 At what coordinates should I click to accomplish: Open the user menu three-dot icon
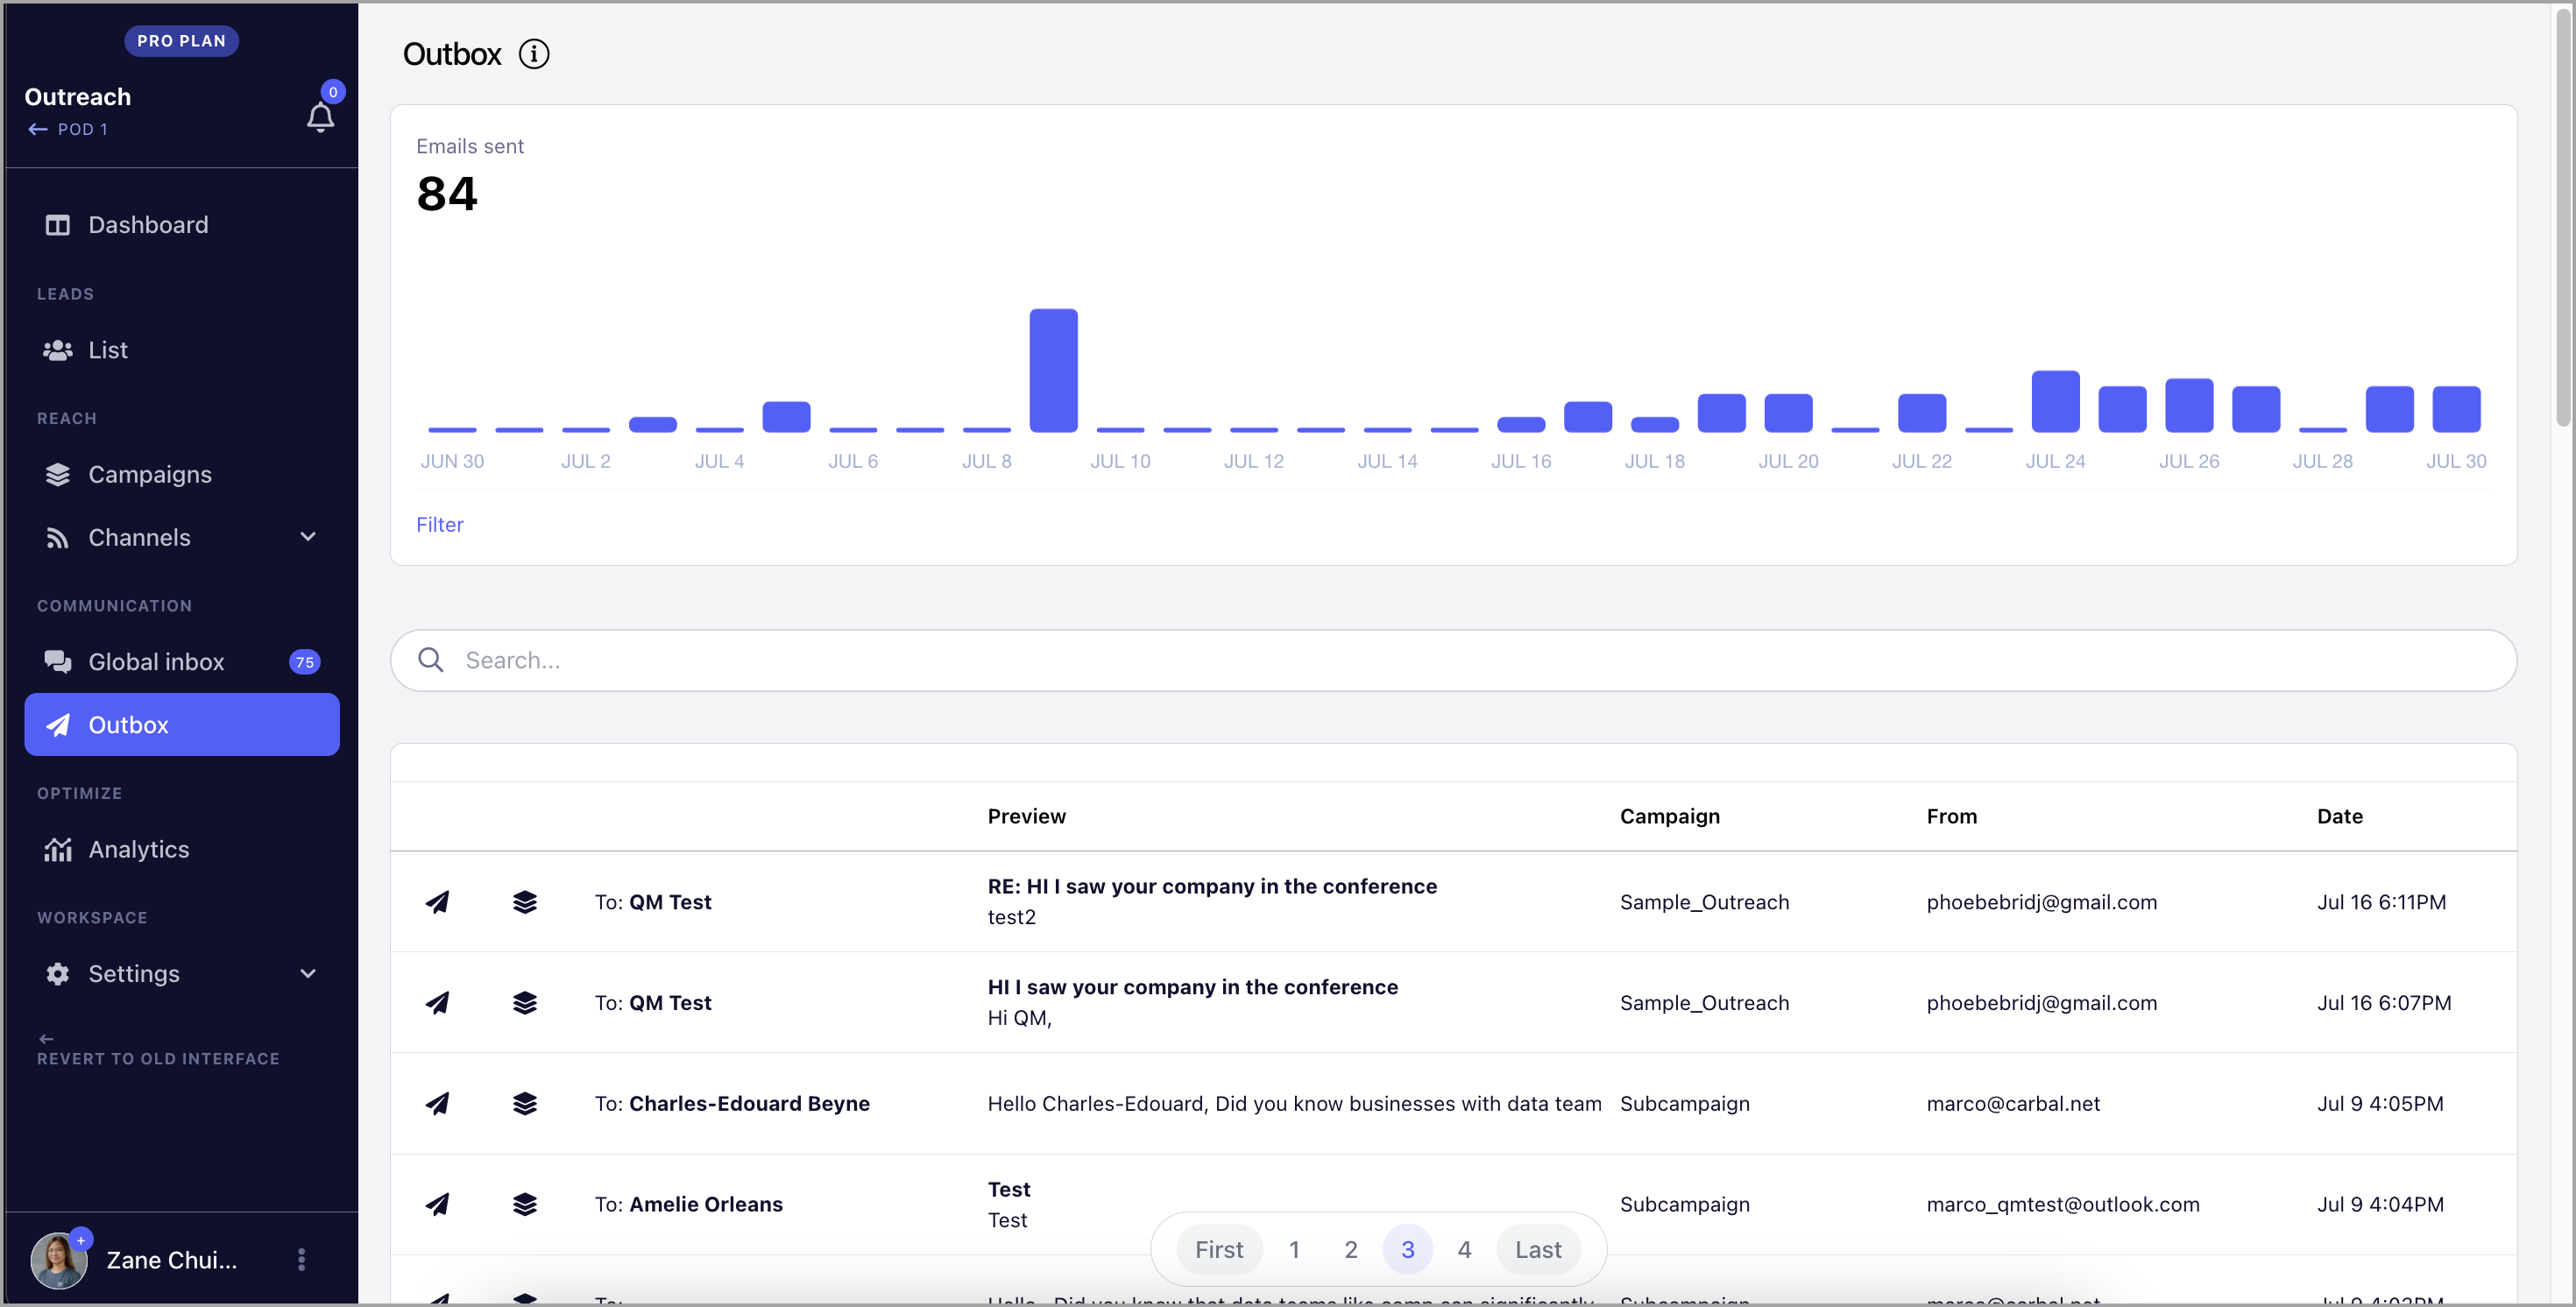click(x=301, y=1260)
